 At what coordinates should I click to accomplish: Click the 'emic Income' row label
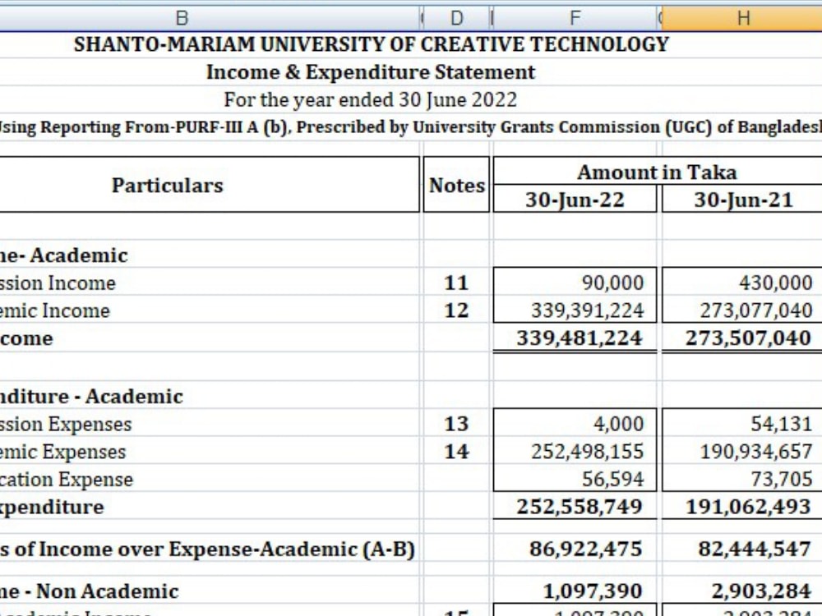coord(55,311)
